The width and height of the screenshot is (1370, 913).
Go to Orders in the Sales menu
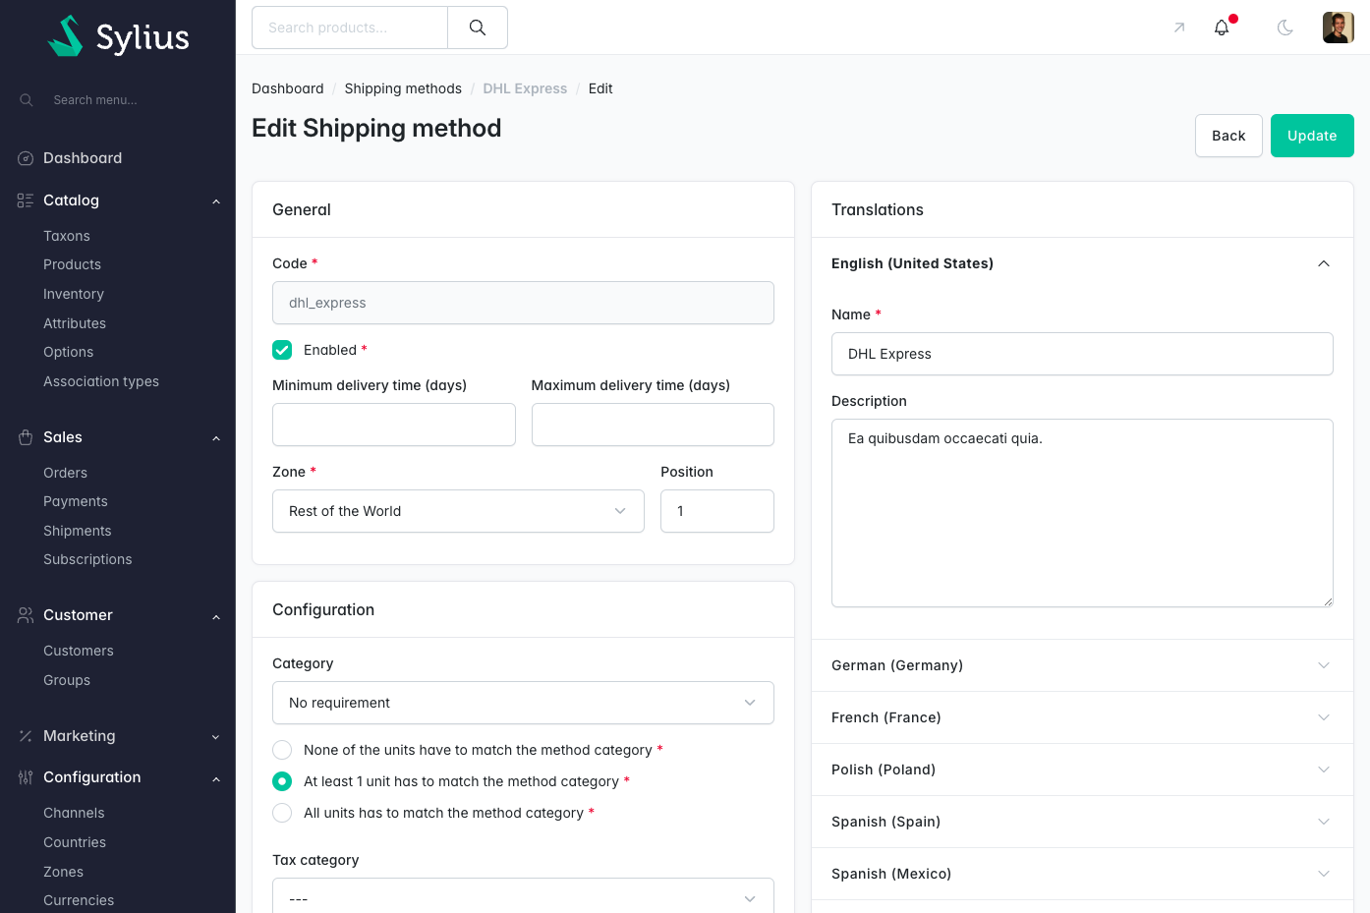tap(65, 473)
